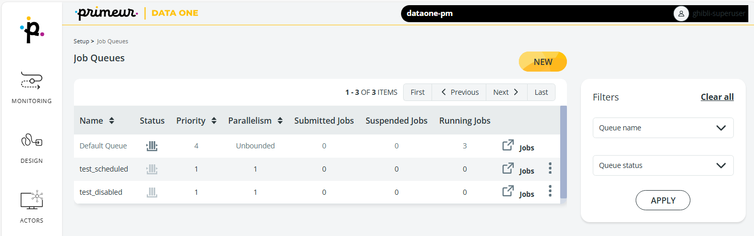
Task: Open three-dot menu for test_scheduled
Action: (x=550, y=168)
